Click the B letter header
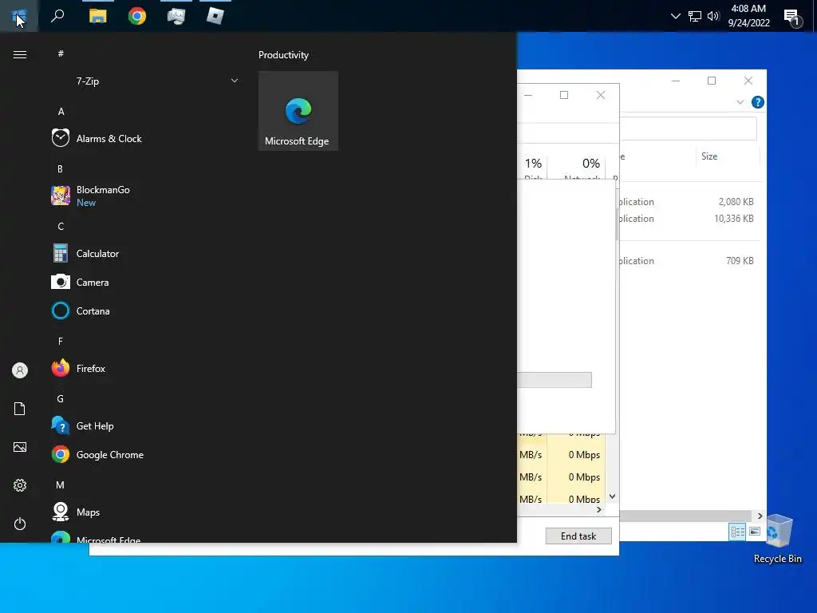 (x=61, y=169)
